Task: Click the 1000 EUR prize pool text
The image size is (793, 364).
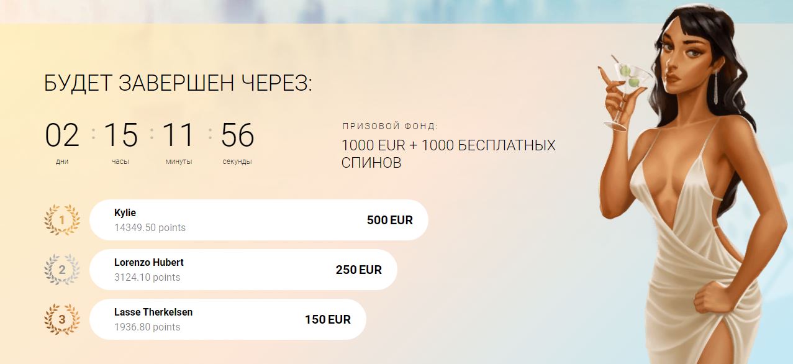Action: 448,154
